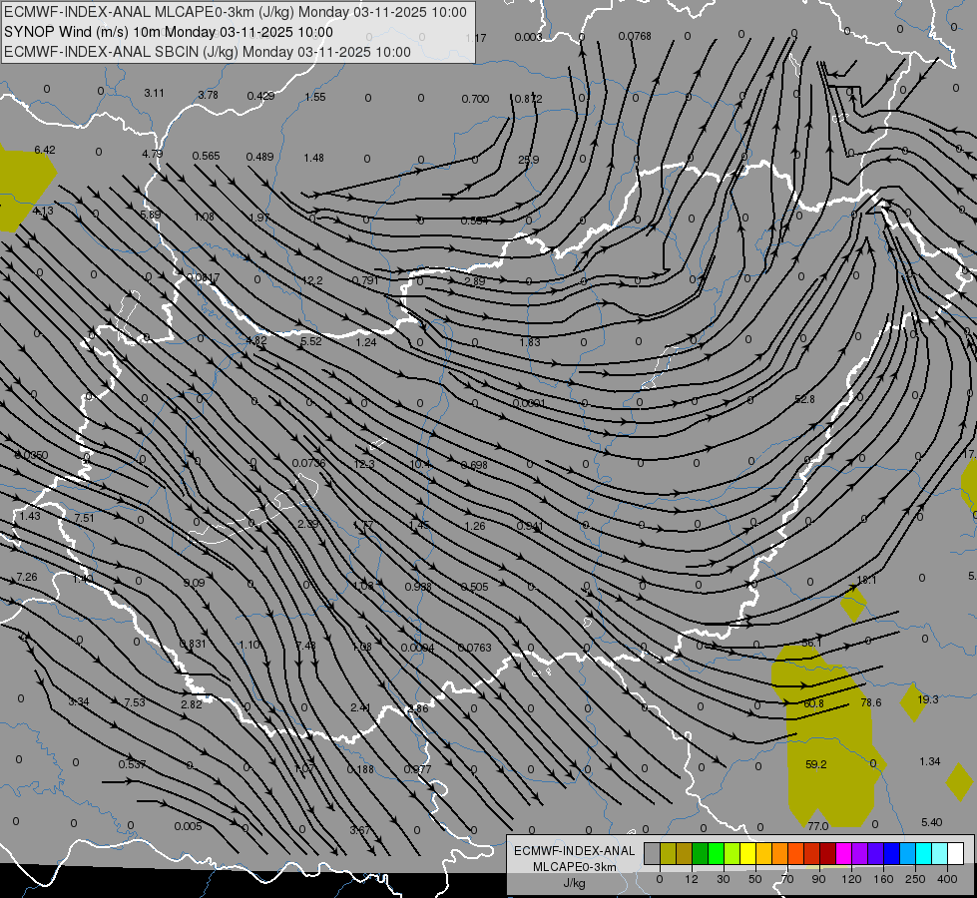This screenshot has width=977, height=898.
Task: Click the map value 1.55
Action: point(315,97)
